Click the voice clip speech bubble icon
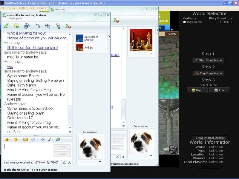Viewport: 239px width, 179px height. pyautogui.click(x=33, y=139)
